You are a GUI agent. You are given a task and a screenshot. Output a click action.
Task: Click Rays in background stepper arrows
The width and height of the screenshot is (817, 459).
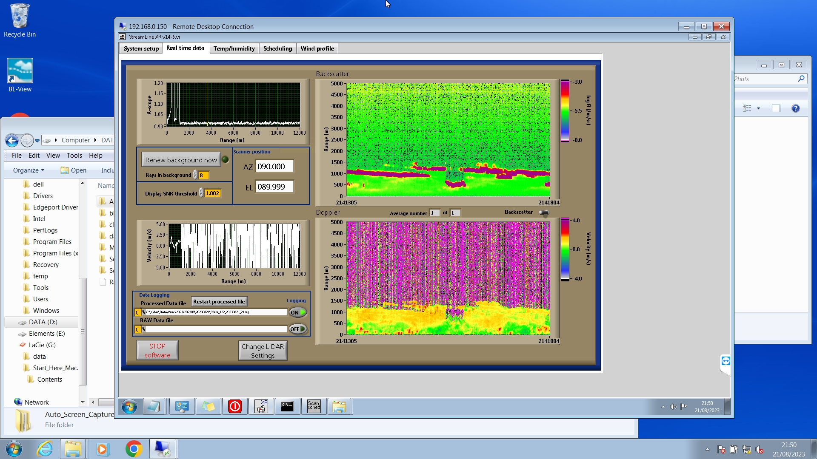click(x=195, y=175)
